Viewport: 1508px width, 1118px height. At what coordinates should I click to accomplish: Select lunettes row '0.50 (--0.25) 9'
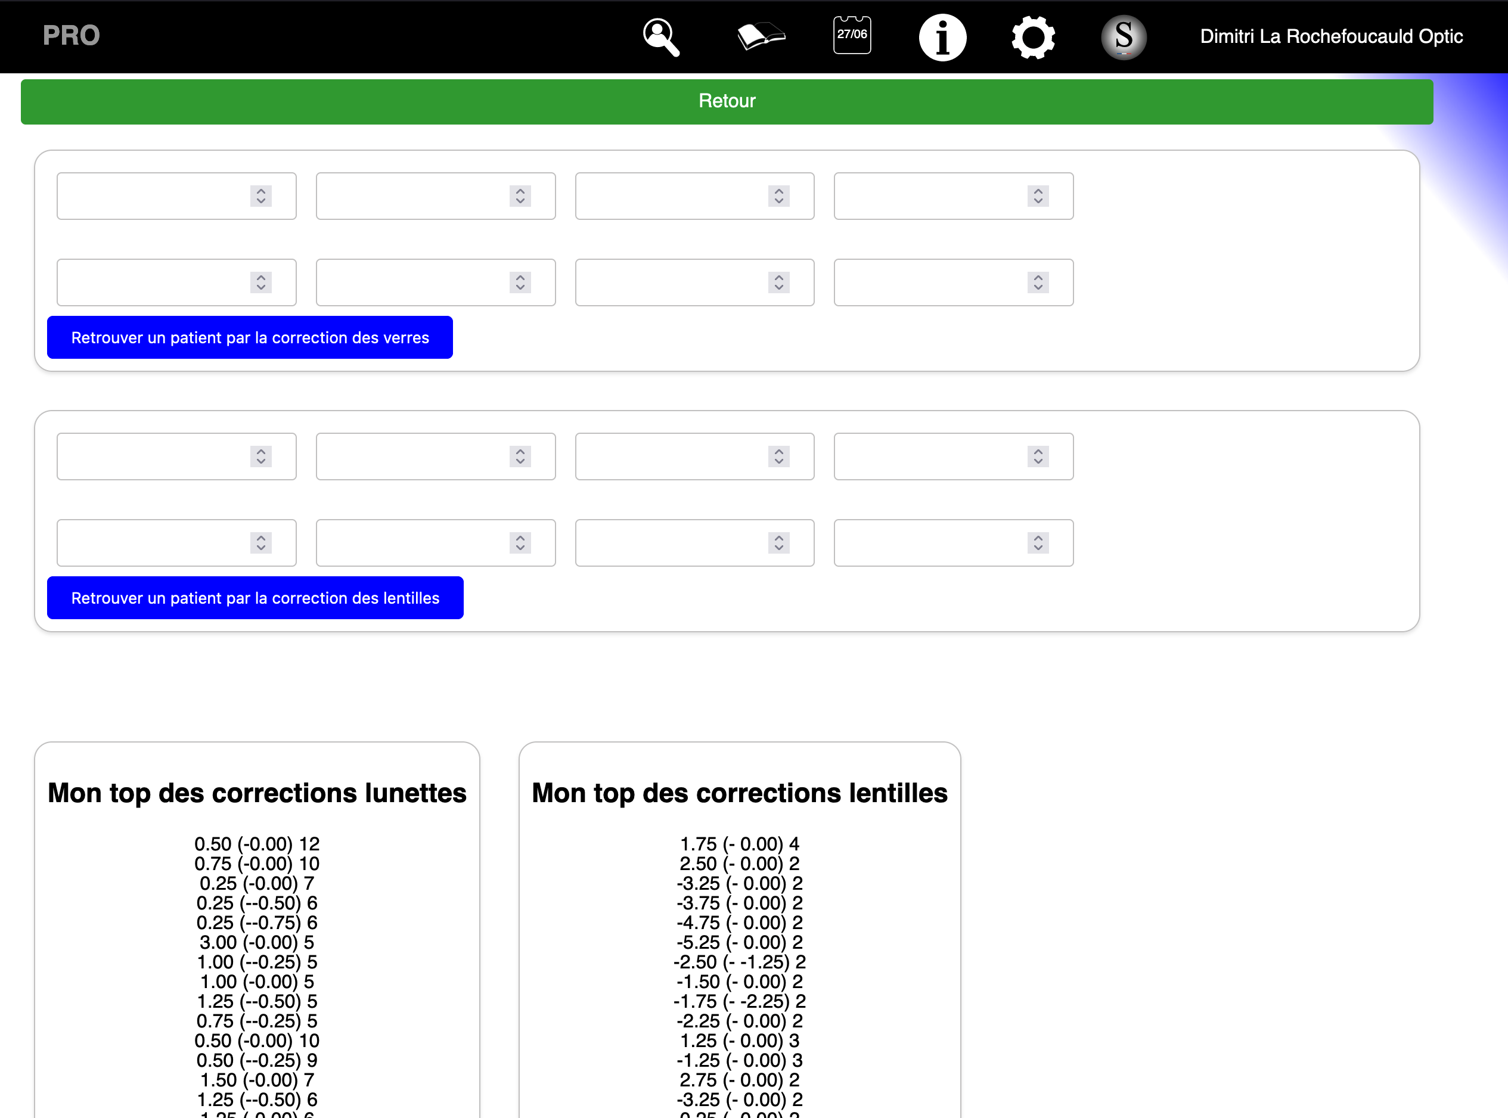point(257,1060)
